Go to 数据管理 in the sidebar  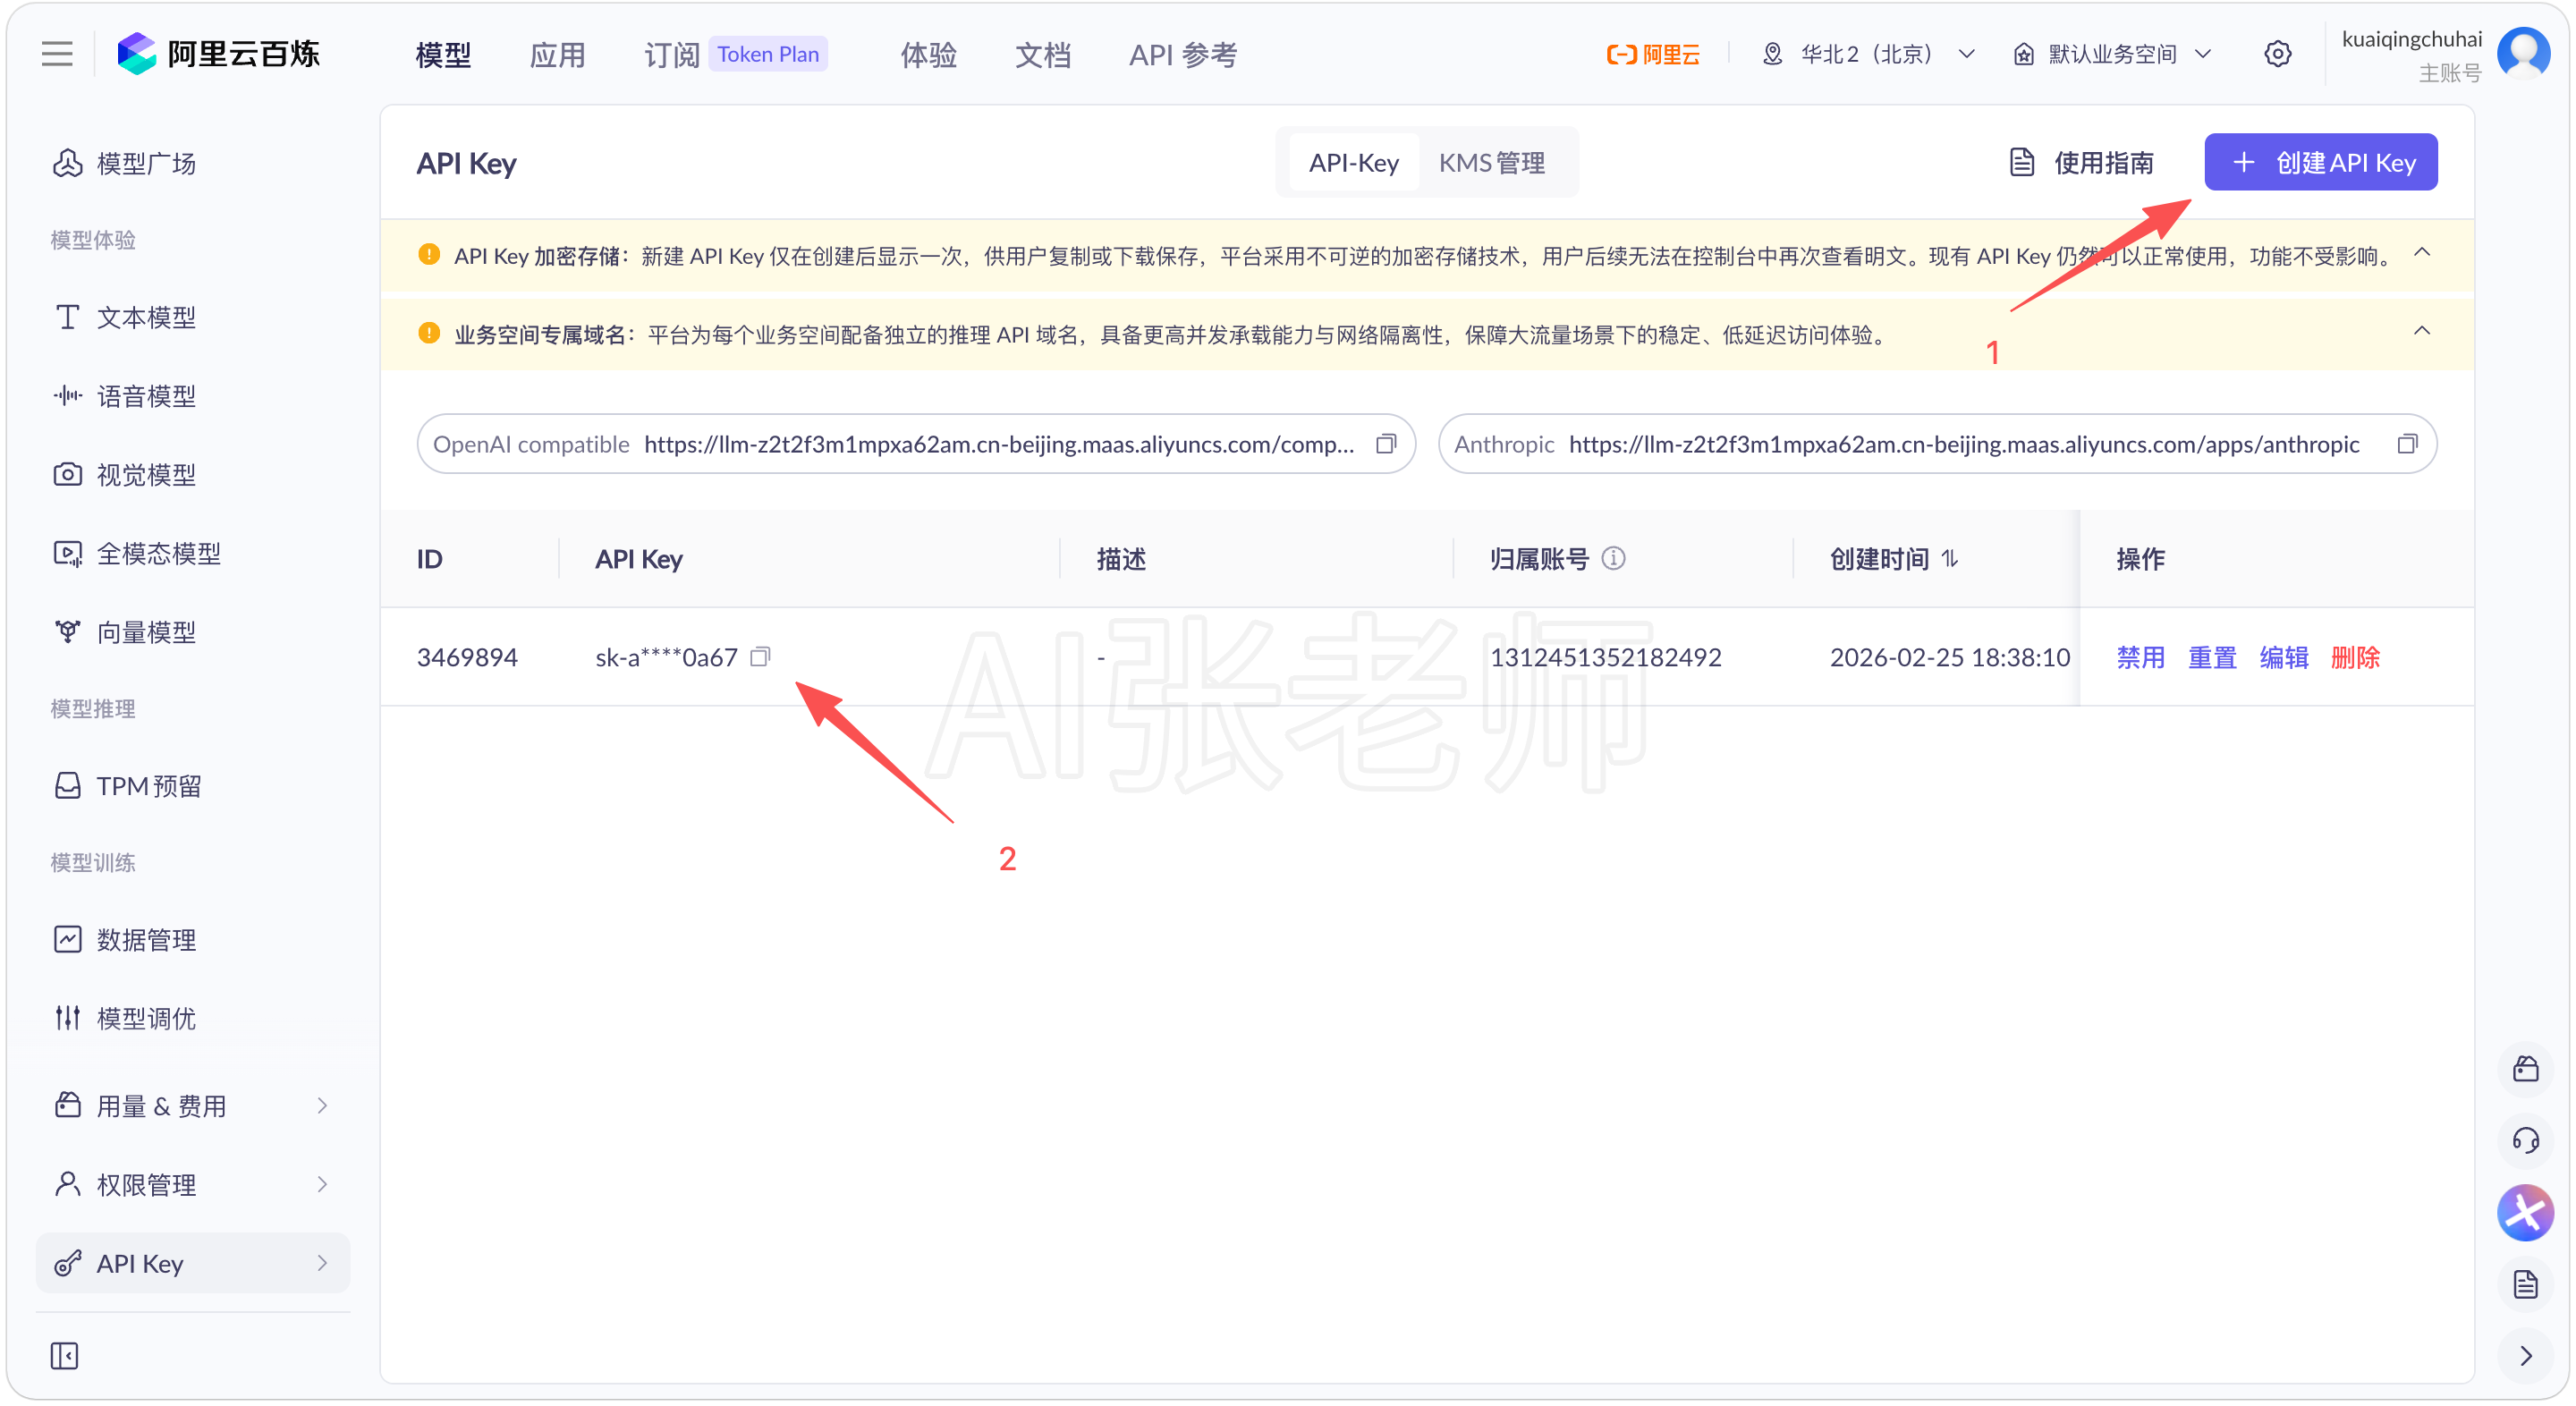(x=192, y=940)
